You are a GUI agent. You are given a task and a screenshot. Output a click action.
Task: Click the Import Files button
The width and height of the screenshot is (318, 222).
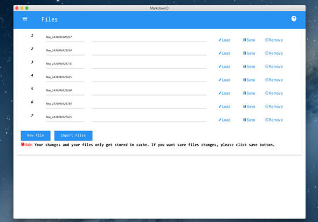(x=73, y=136)
